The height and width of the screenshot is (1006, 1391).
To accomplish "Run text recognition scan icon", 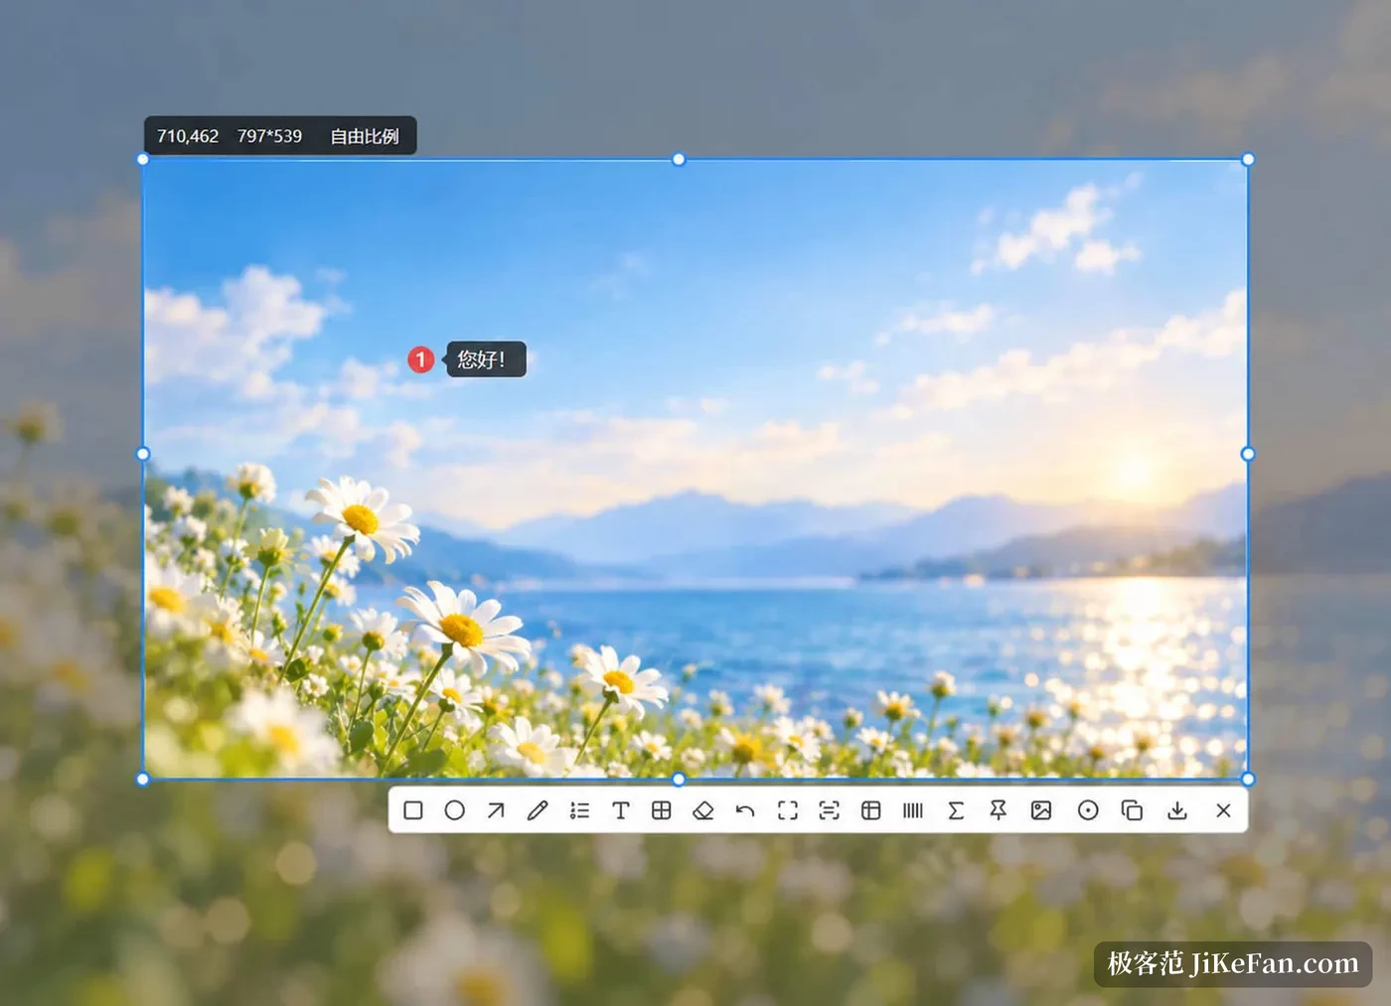I will pos(830,810).
